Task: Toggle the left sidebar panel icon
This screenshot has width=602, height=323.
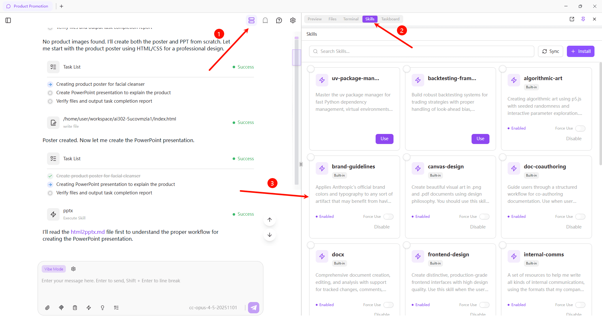Action: 8,20
